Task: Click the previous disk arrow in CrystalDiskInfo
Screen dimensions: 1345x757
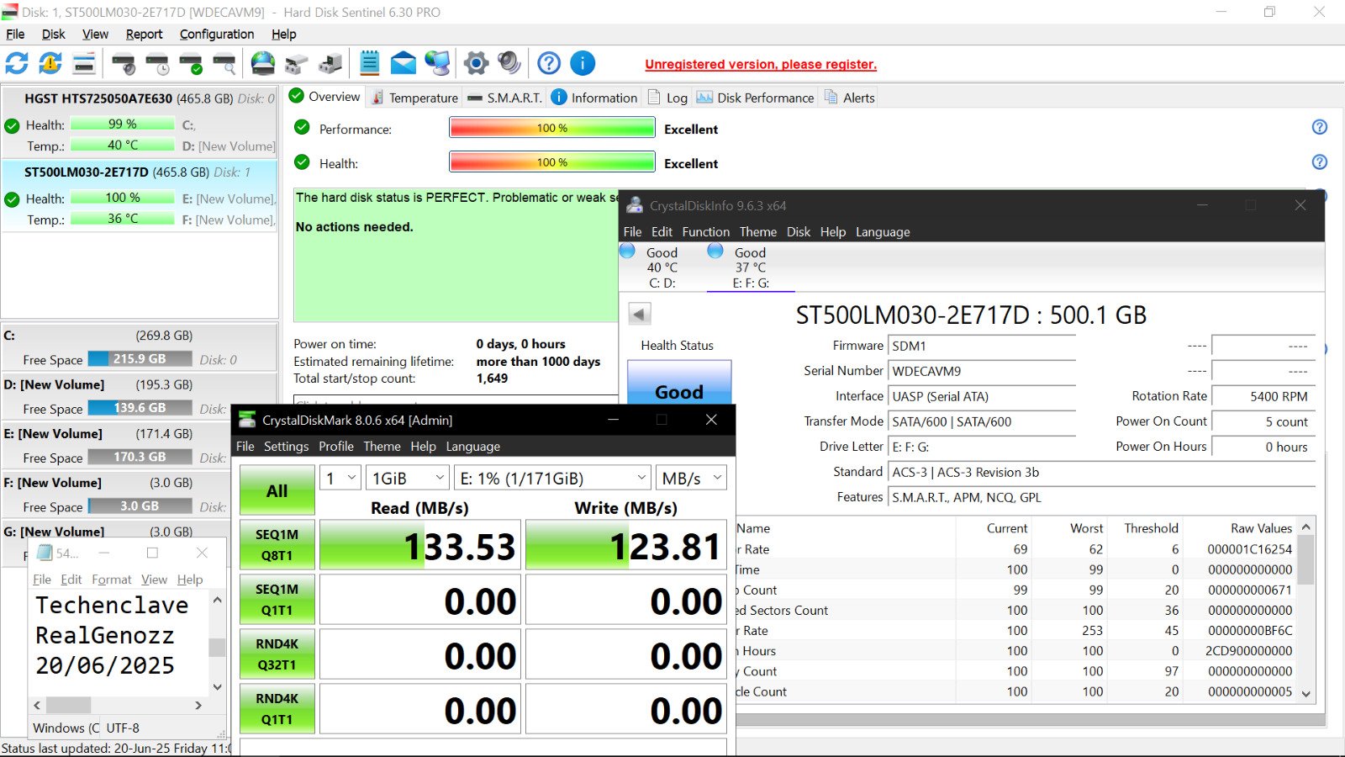Action: [x=640, y=315]
